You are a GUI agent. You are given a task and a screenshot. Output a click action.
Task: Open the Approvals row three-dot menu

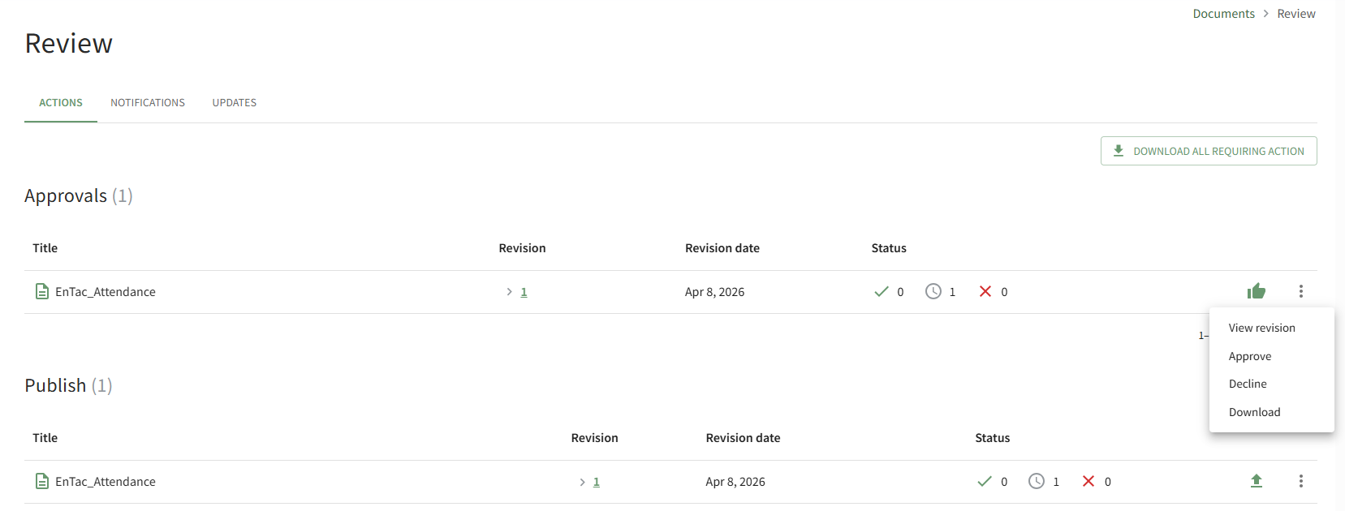click(x=1300, y=291)
